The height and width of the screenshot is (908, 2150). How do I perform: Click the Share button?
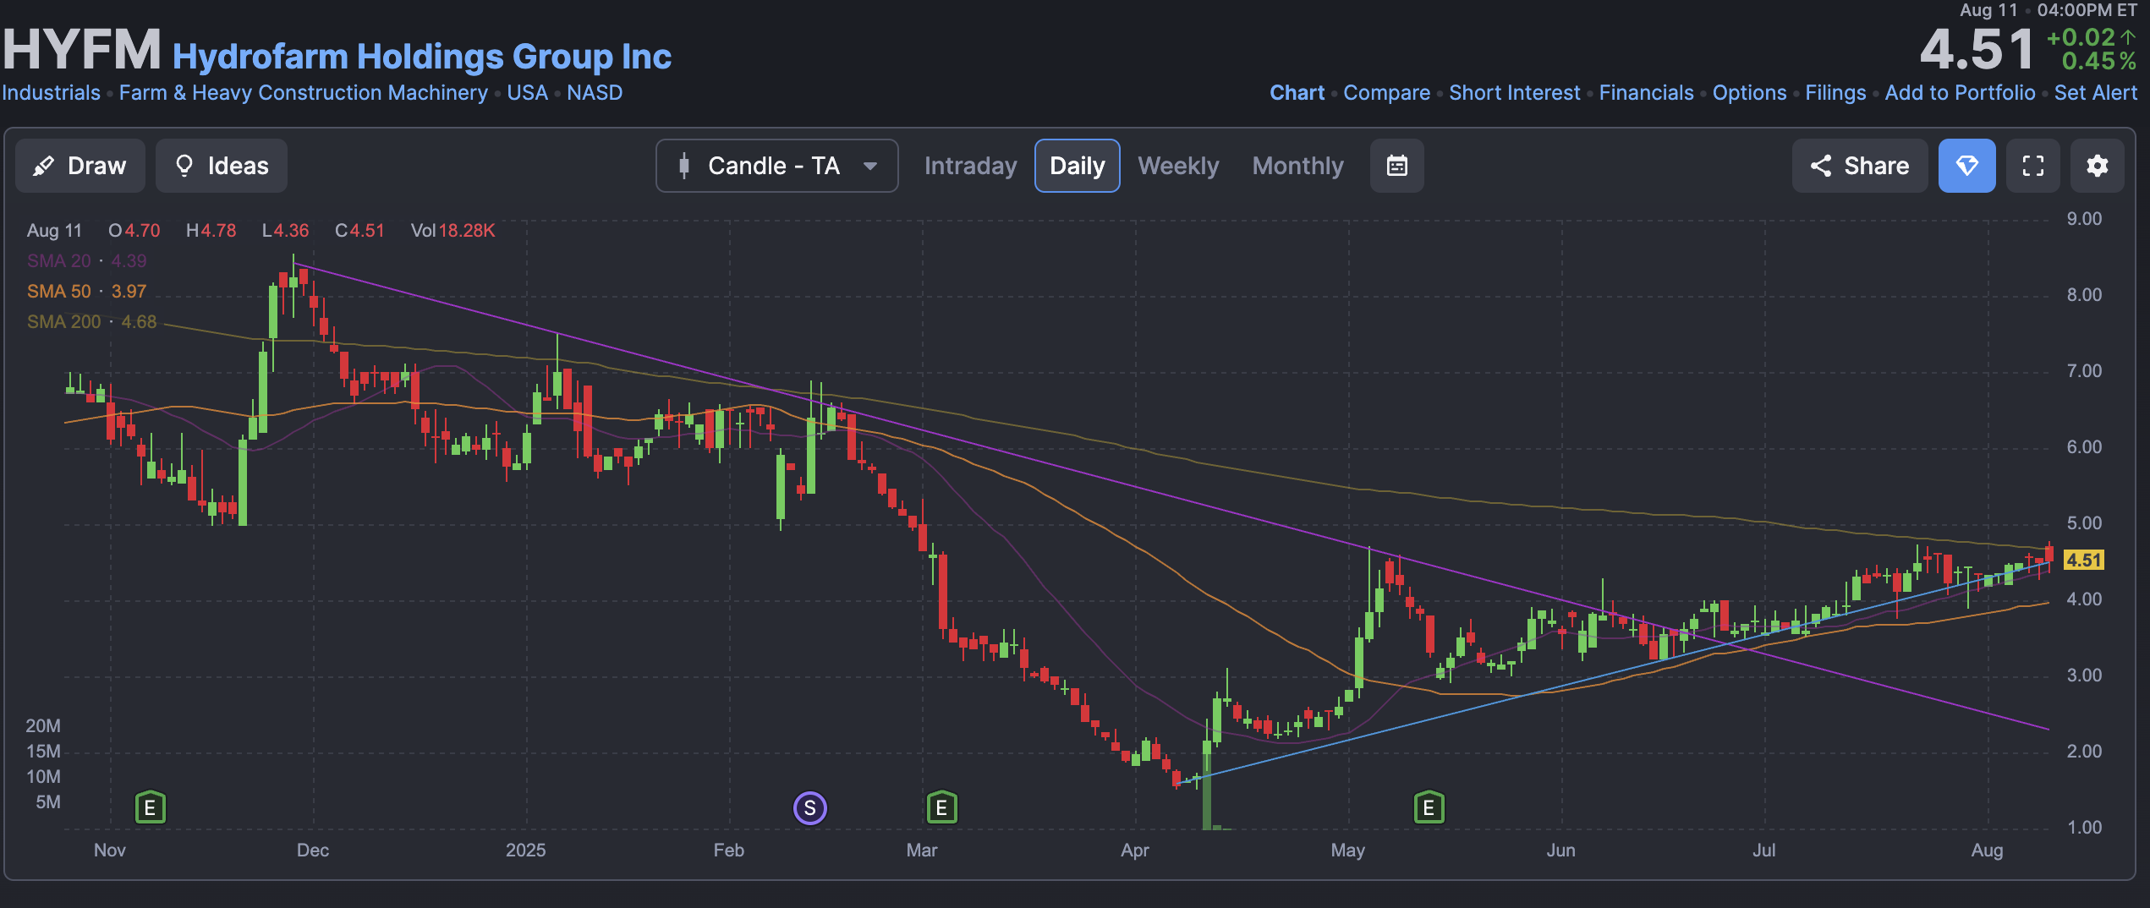1859,166
